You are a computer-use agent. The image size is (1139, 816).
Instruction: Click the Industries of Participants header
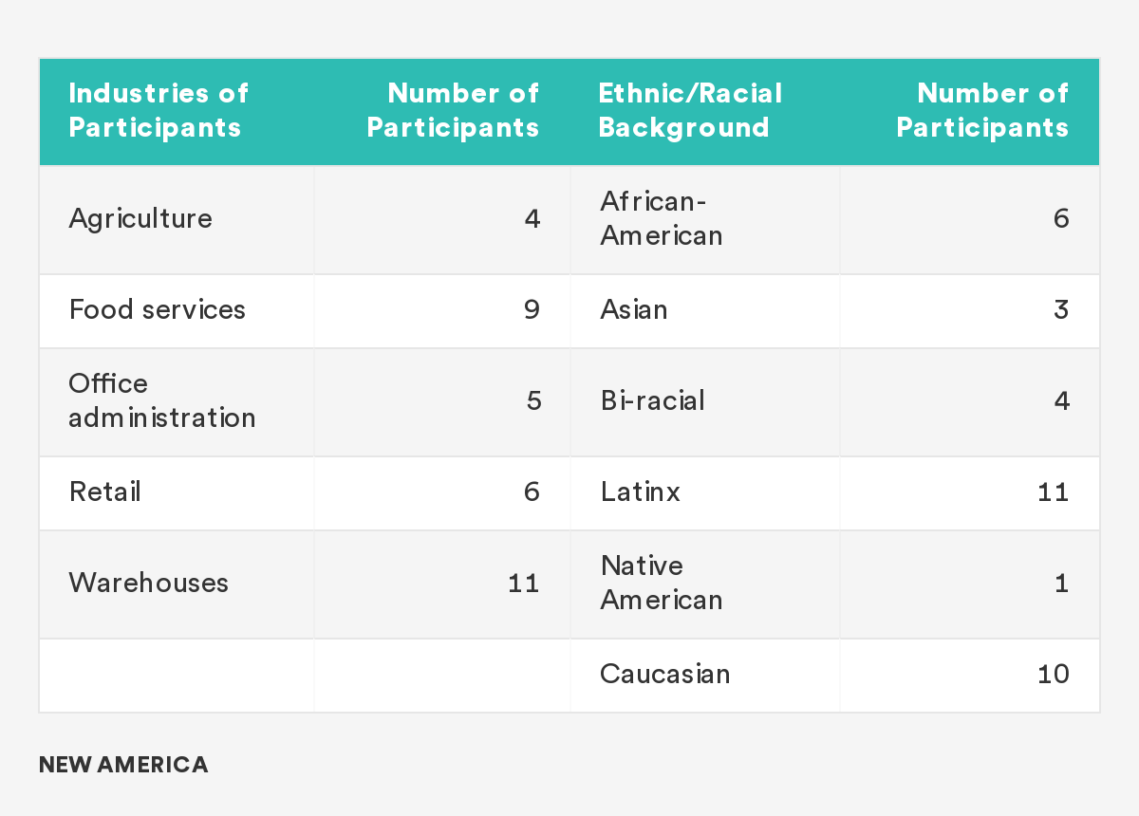[x=159, y=110]
